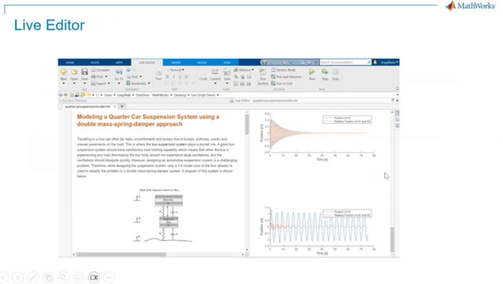Click the Save icon in File group
Viewport: 503px width, 284px height.
pyautogui.click(x=85, y=73)
